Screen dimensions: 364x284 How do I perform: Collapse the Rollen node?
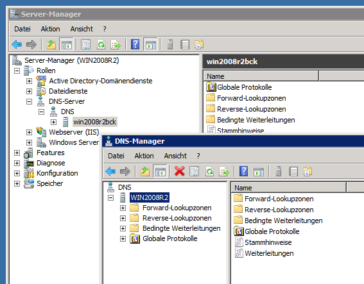coord(17,71)
